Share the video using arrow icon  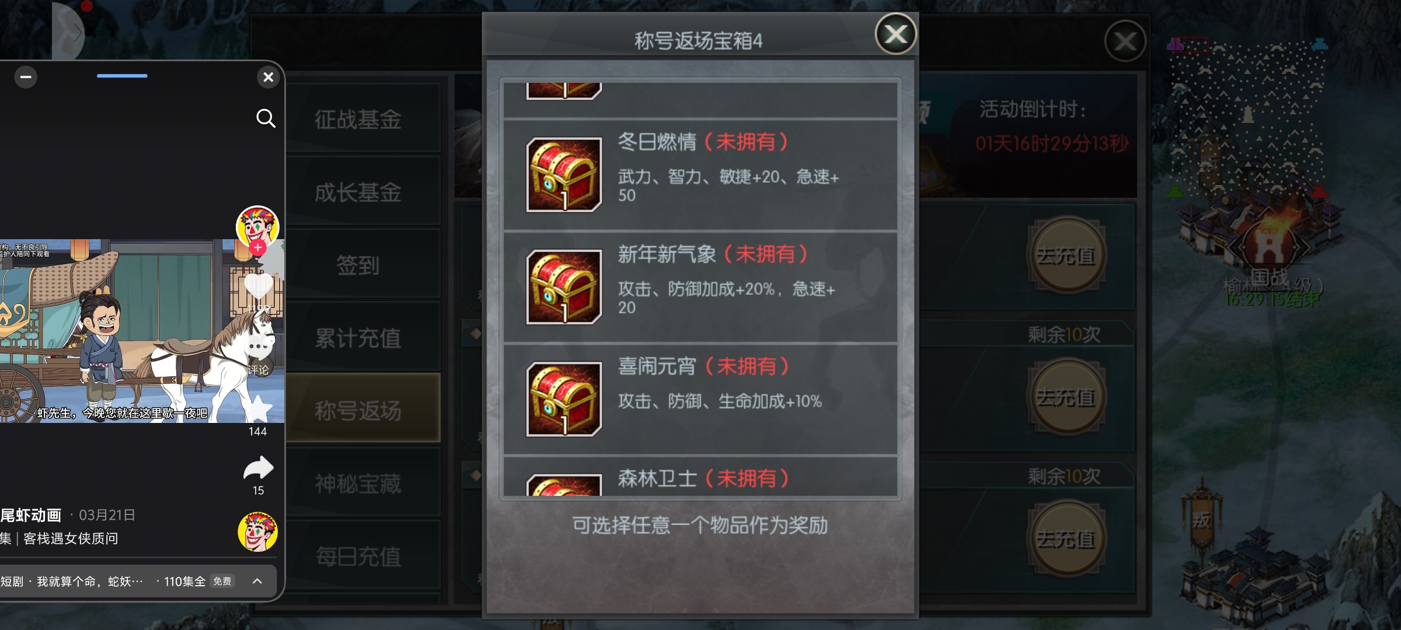(x=258, y=468)
